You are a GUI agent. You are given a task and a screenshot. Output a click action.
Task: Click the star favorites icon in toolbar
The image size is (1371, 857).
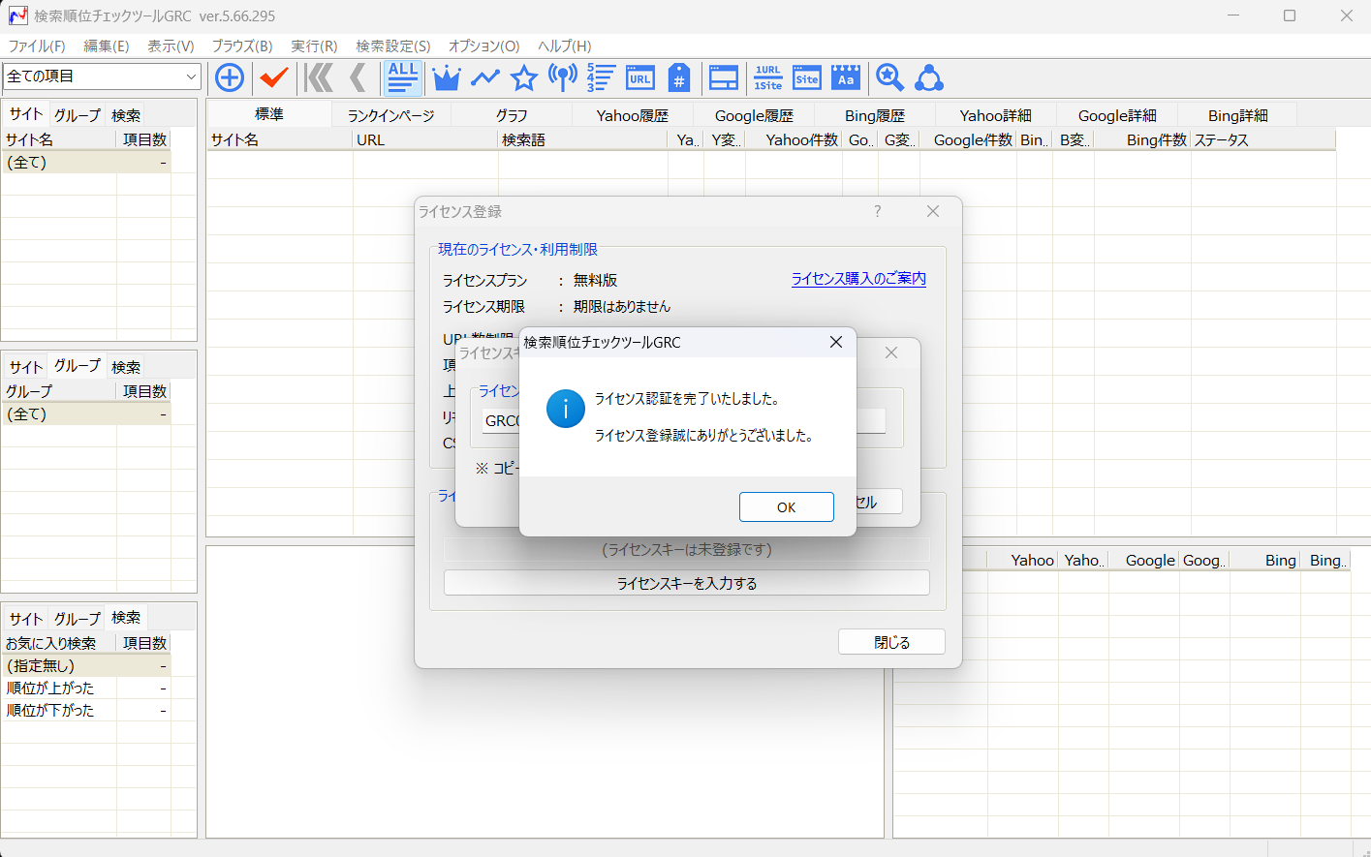524,77
